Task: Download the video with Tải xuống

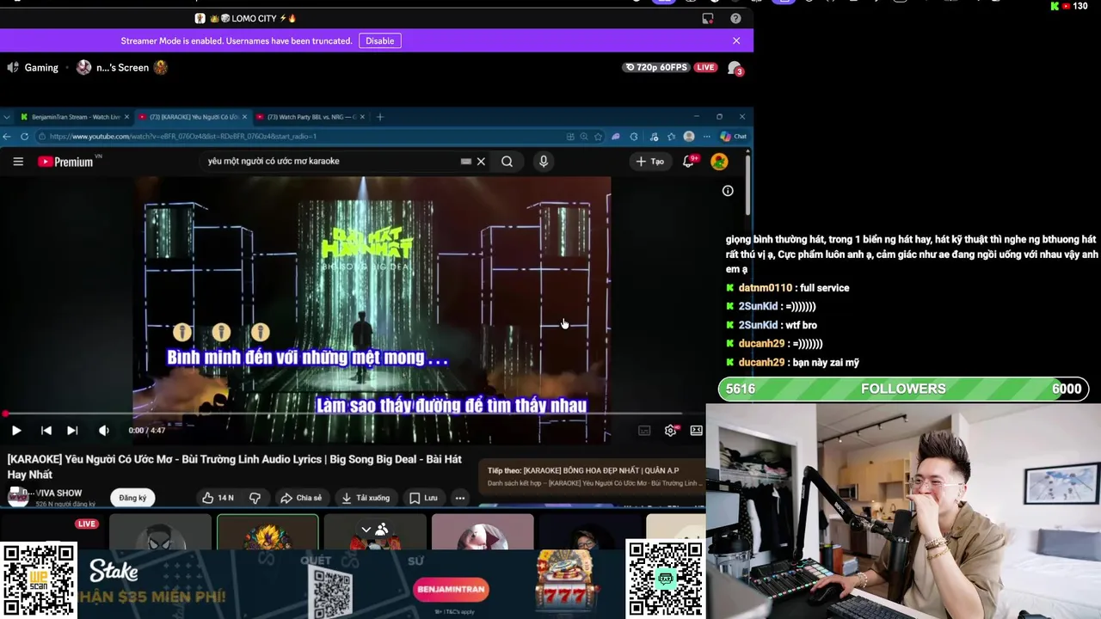Action: [x=365, y=498]
